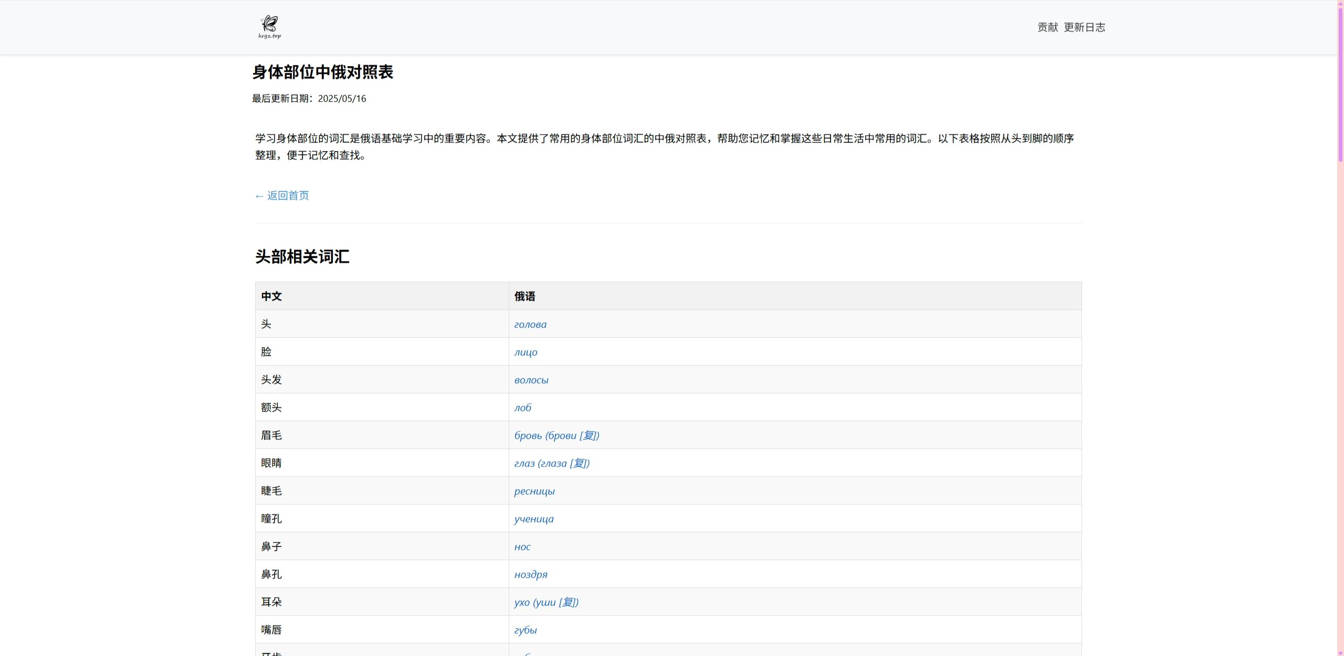Click the ноздря nostril link
1344x656 pixels.
[x=531, y=575]
